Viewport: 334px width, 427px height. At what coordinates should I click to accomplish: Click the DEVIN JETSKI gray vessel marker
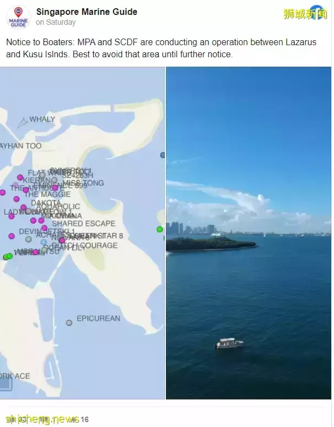click(x=29, y=239)
